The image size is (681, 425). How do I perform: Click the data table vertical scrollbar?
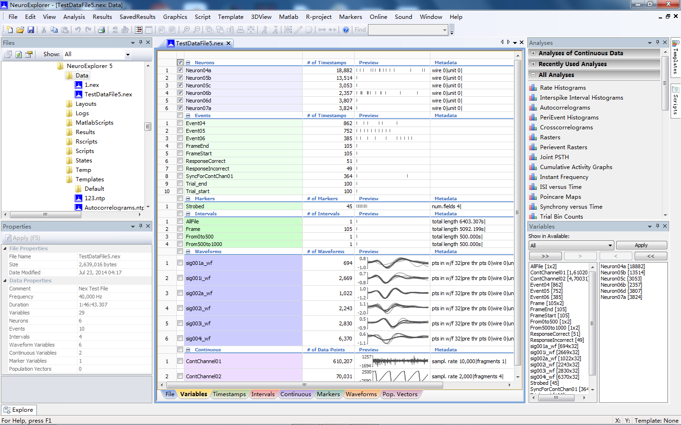(x=517, y=212)
